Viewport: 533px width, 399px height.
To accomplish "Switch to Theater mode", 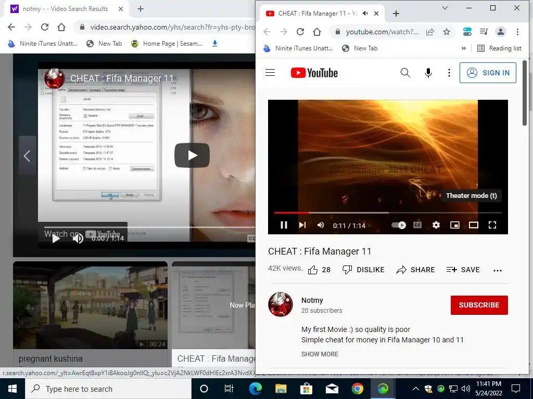I will pos(474,225).
